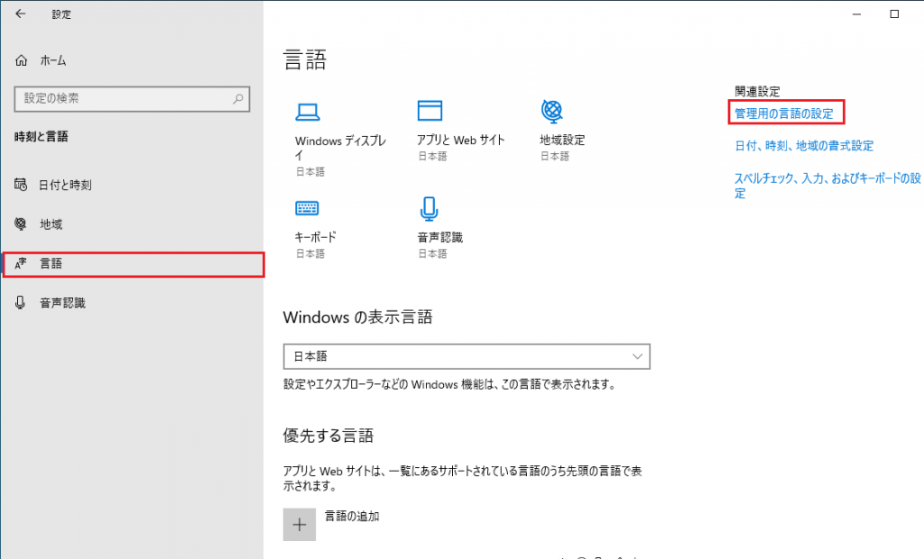
Task: Open 地域 settings page
Action: tap(51, 225)
